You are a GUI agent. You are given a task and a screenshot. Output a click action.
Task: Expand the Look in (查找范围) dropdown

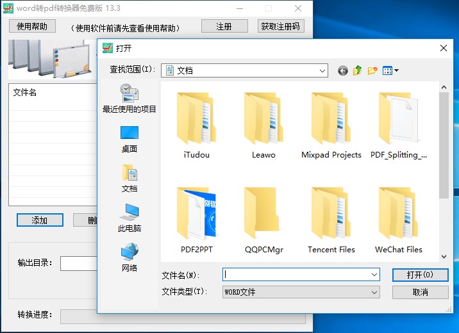click(x=322, y=70)
